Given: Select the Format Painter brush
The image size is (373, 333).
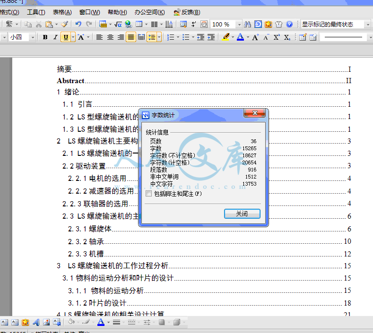Looking at the screenshot, I should tap(65, 24).
